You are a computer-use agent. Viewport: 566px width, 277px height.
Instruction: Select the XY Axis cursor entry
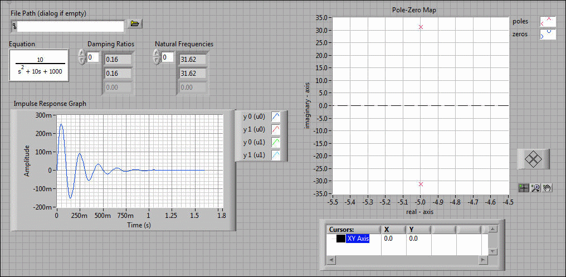[358, 239]
